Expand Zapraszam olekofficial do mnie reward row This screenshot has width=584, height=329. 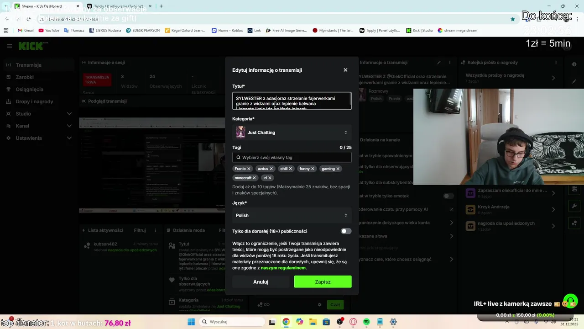(511, 193)
